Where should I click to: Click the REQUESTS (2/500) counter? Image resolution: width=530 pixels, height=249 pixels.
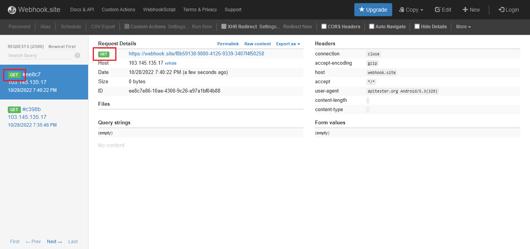[26, 46]
